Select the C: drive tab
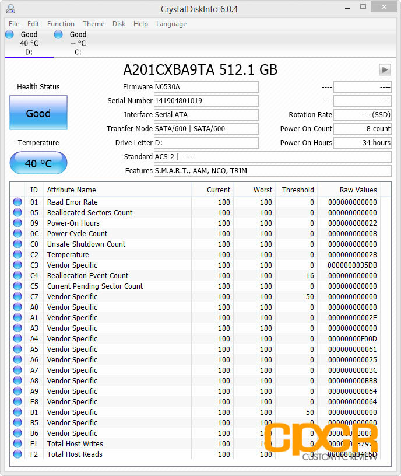This screenshot has height=476, width=401. pyautogui.click(x=78, y=43)
